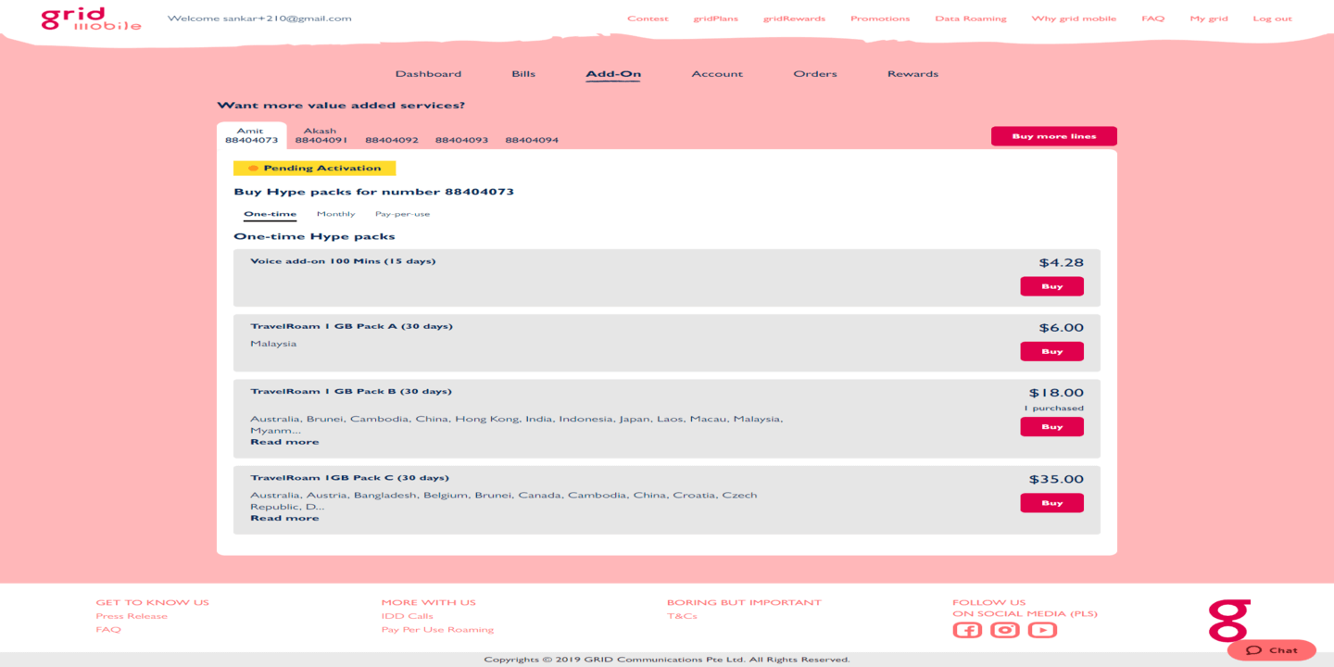Open the IDD Calls footer link

408,616
